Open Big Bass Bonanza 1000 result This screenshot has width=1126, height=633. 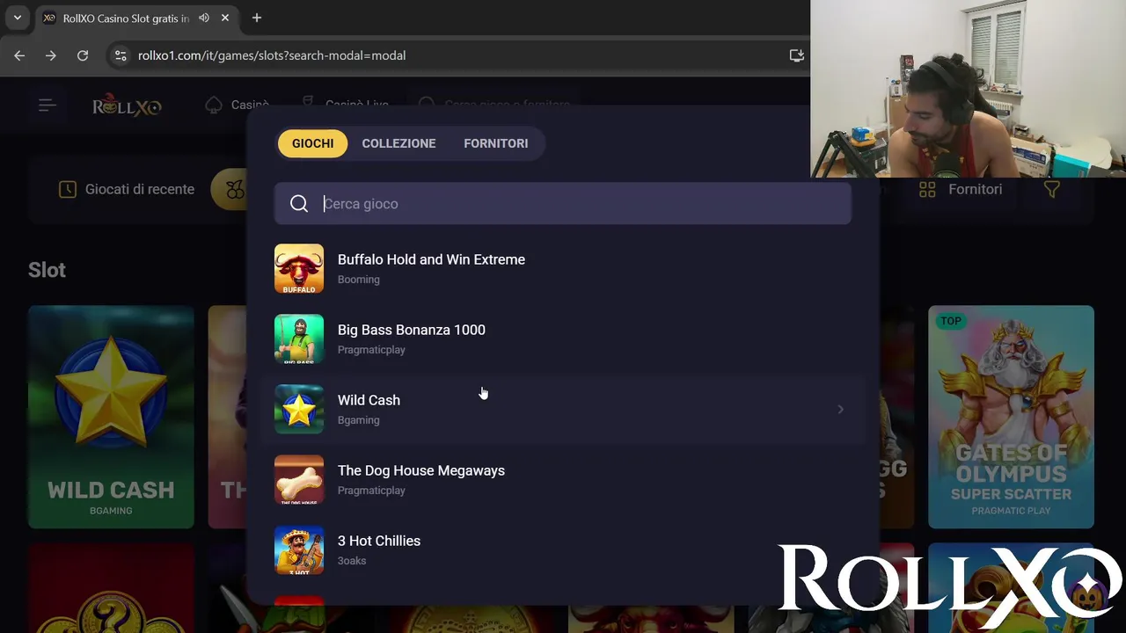point(563,338)
